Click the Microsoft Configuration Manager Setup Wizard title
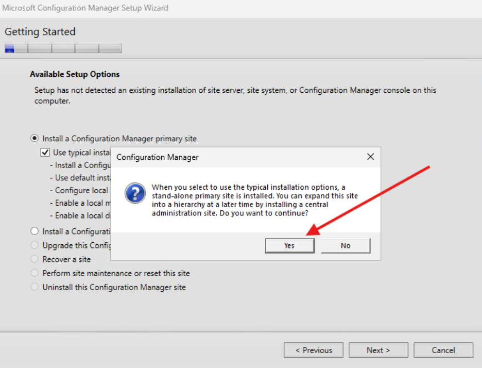 point(85,8)
